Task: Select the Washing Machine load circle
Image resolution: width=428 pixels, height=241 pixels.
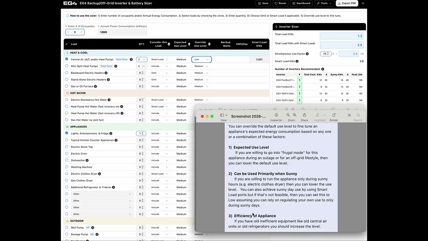Action: (x=67, y=167)
